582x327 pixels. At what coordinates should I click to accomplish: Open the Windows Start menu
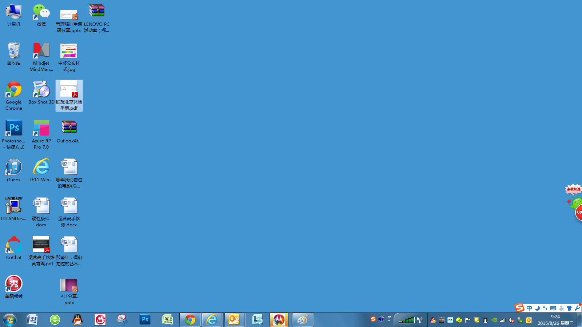(x=10, y=320)
